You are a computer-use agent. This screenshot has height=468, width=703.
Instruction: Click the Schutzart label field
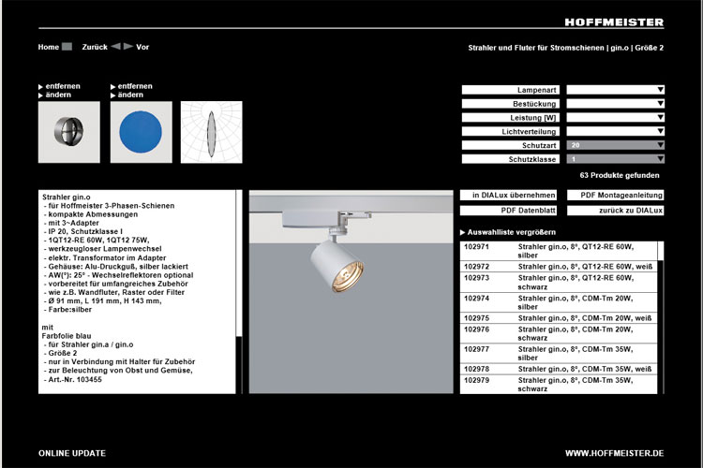click(511, 145)
